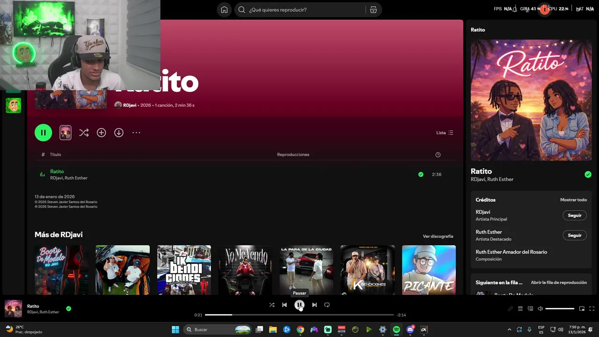599x337 pixels.
Task: Click the Ratito song title in the track list
Action: pos(57,172)
